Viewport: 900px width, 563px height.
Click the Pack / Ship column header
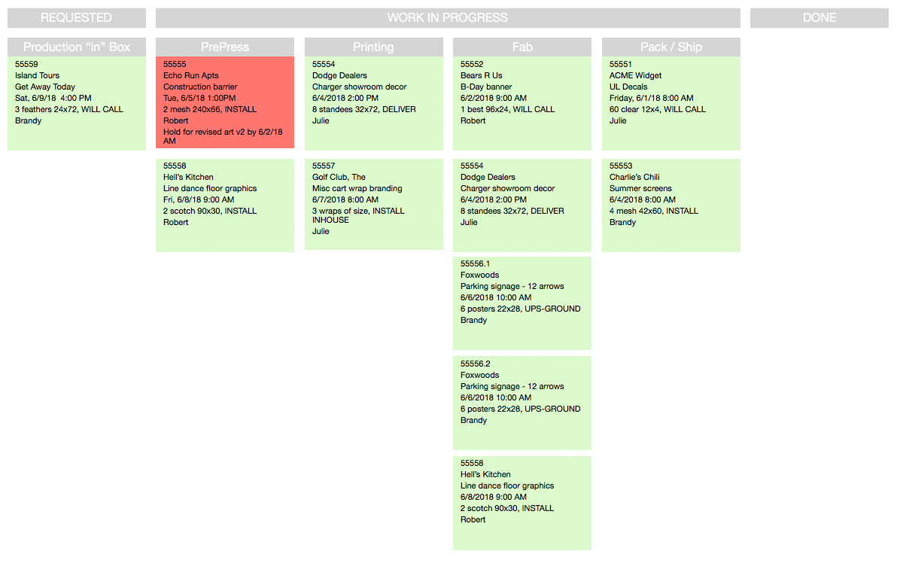tap(671, 47)
